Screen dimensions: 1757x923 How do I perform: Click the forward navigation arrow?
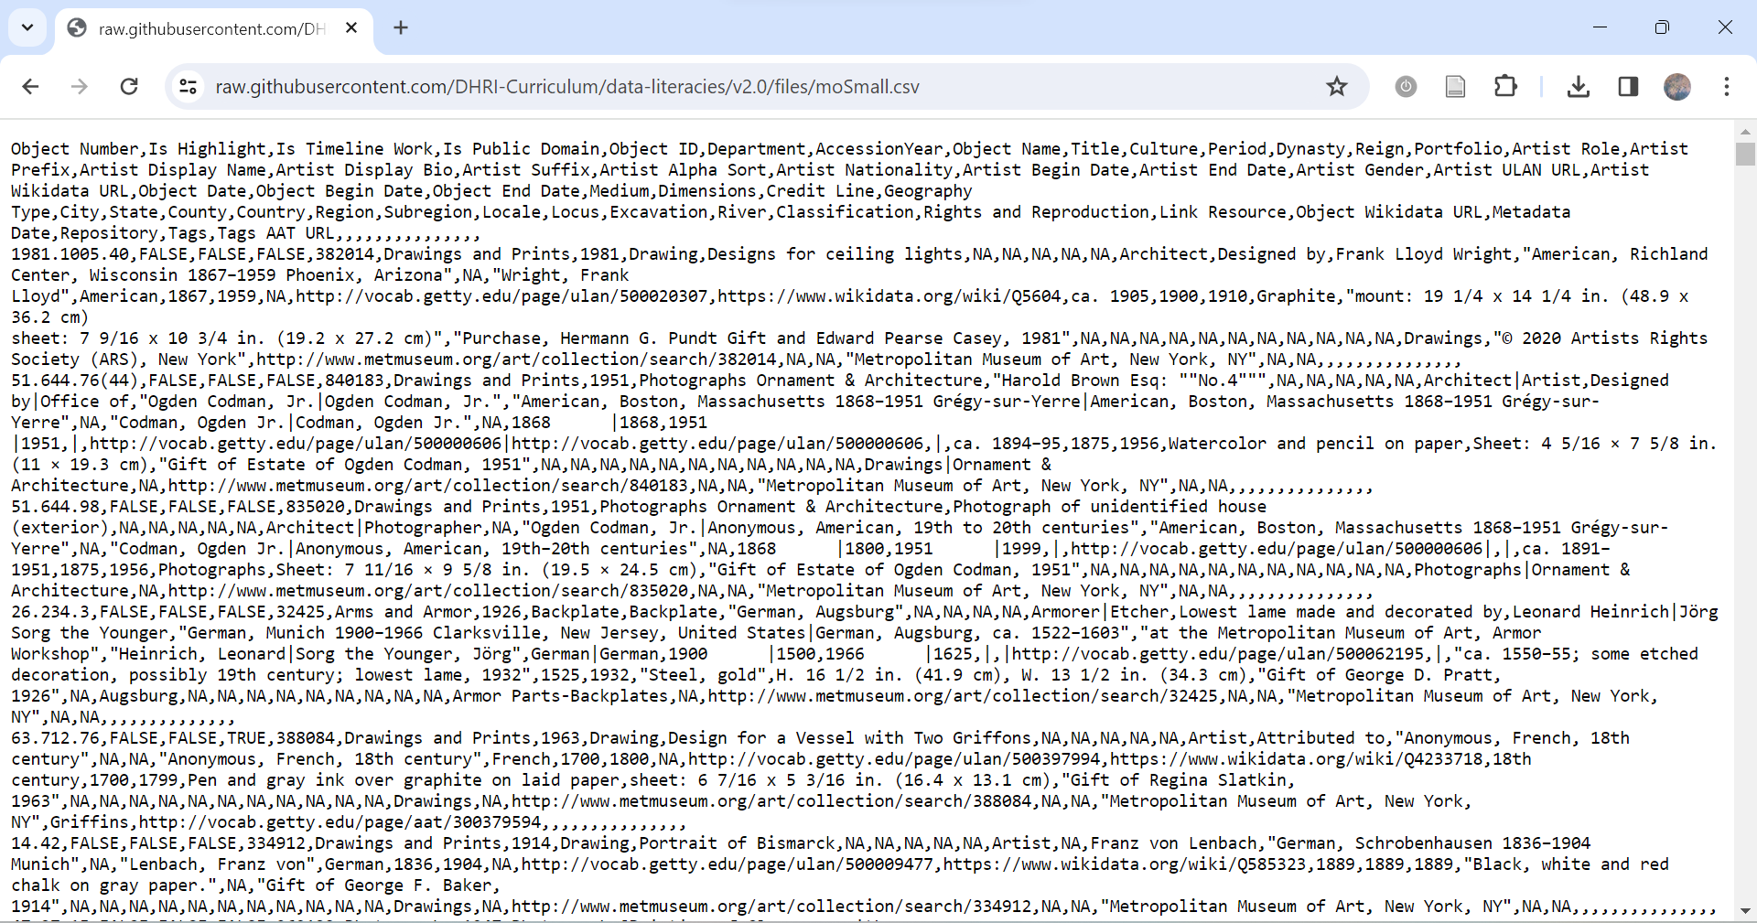[80, 87]
